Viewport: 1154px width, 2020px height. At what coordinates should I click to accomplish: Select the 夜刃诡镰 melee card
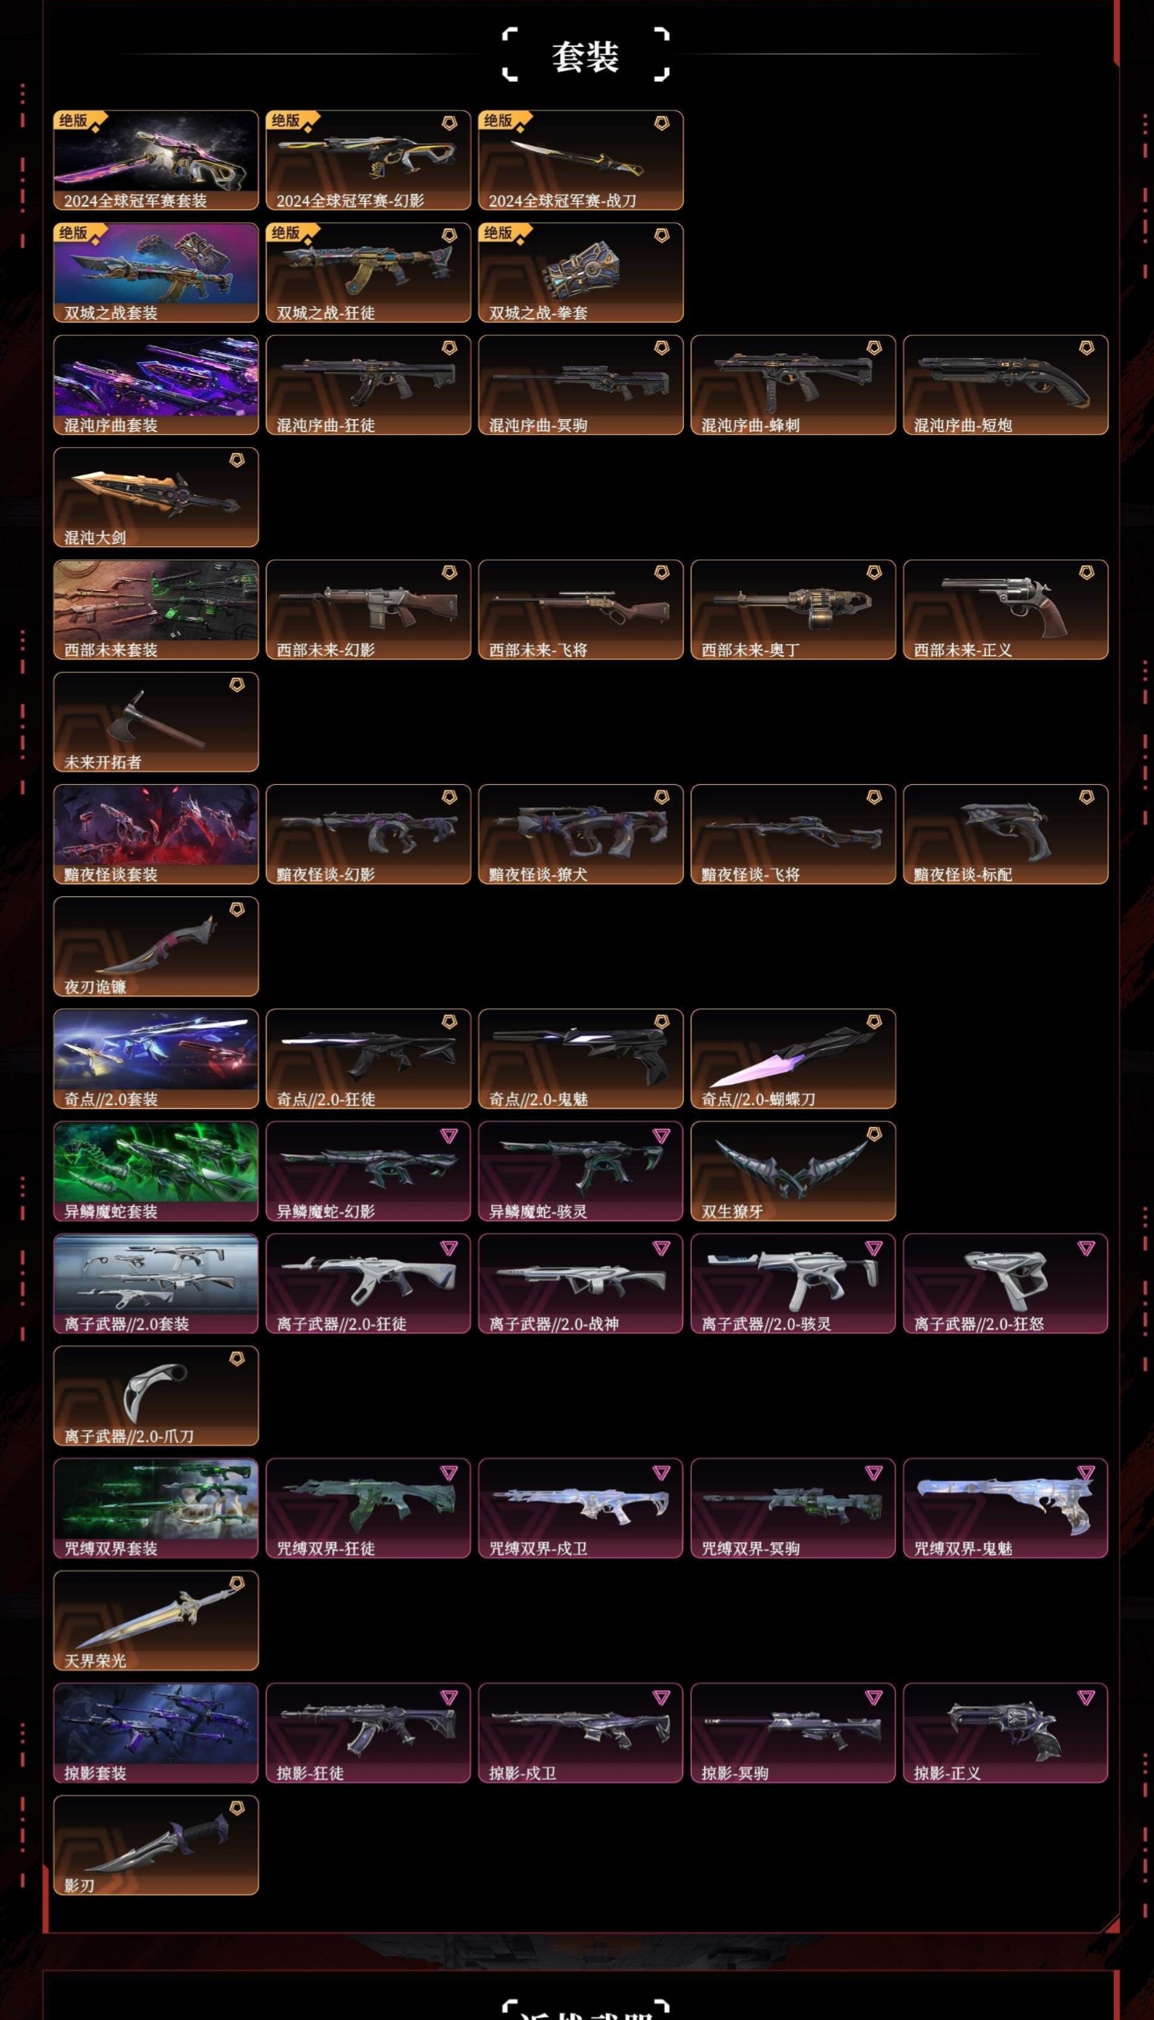(156, 946)
